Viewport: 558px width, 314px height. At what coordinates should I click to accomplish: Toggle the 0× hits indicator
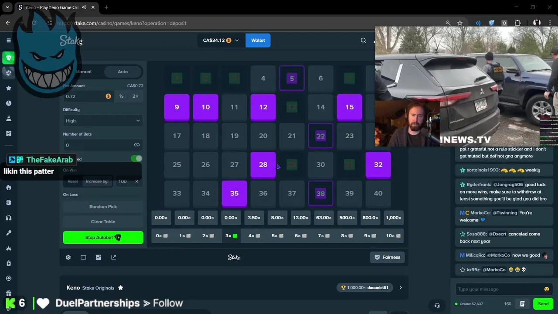[x=161, y=236]
